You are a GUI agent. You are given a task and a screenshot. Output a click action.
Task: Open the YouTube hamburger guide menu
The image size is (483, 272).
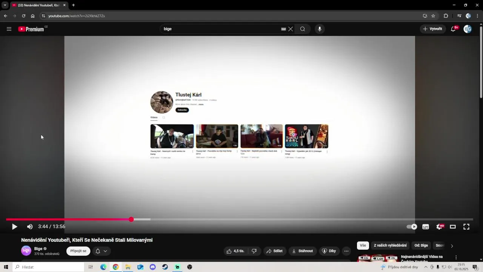click(x=9, y=29)
